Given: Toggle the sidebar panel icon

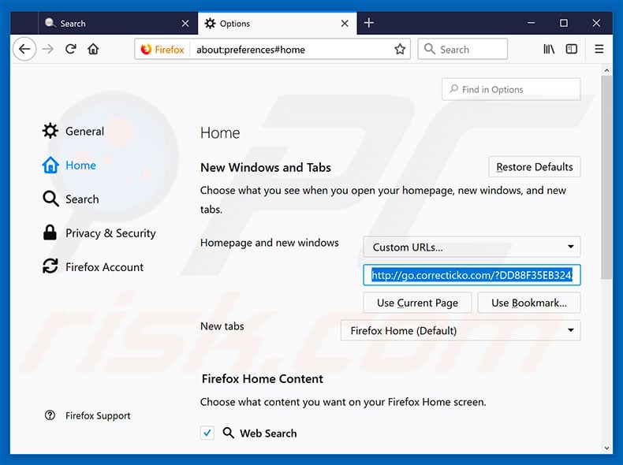Looking at the screenshot, I should (572, 49).
